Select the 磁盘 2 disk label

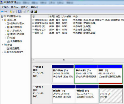(39, 87)
